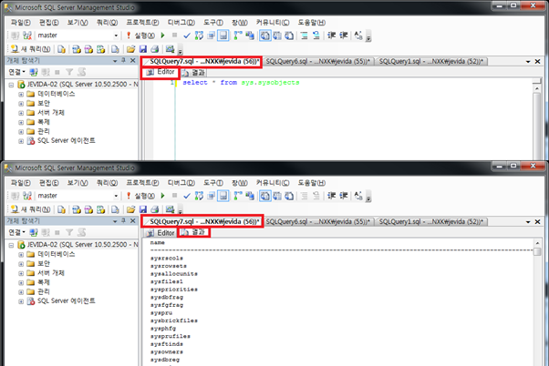Open 연결 dropdown in top Object Explorer
Image resolution: width=549 pixels, height=366 pixels.
pyautogui.click(x=16, y=72)
